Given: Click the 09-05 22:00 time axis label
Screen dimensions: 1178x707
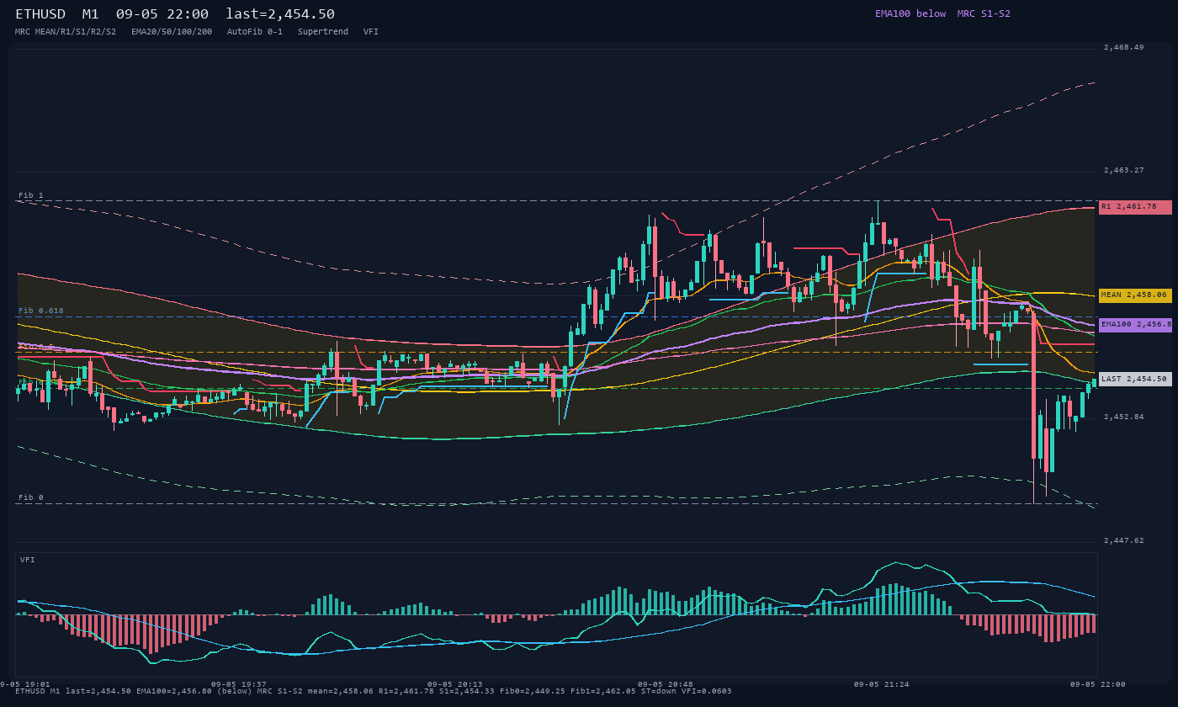Looking at the screenshot, I should (x=1098, y=684).
